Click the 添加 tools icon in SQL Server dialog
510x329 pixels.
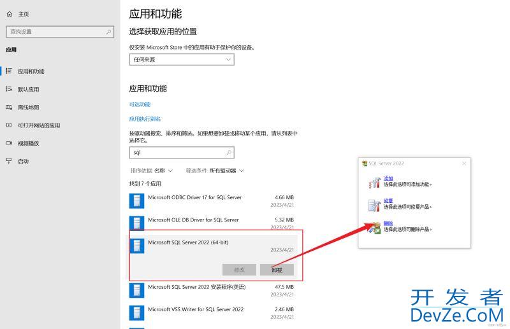[x=374, y=183]
